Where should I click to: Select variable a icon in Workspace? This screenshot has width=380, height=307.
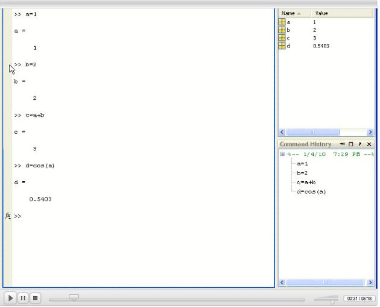pos(282,22)
